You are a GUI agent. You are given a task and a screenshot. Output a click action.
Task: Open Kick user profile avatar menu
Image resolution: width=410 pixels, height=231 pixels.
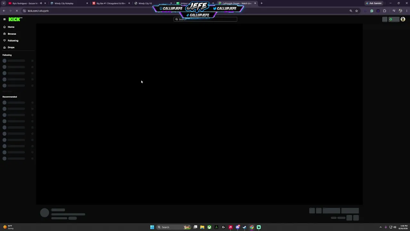coord(403,19)
